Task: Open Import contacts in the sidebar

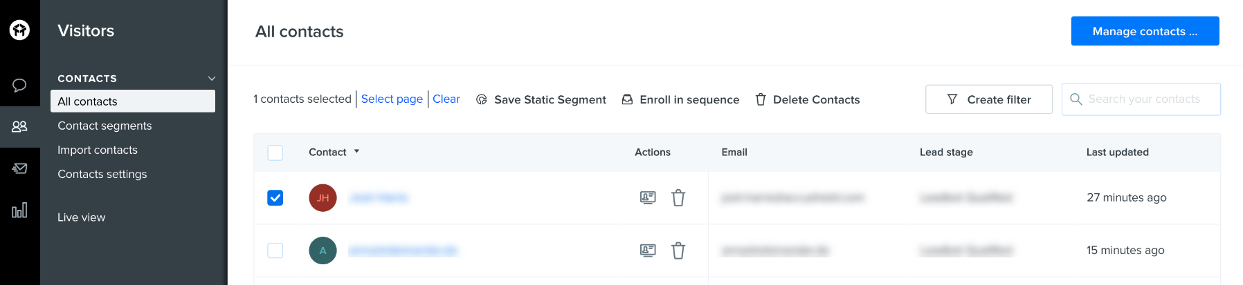Action: click(98, 150)
